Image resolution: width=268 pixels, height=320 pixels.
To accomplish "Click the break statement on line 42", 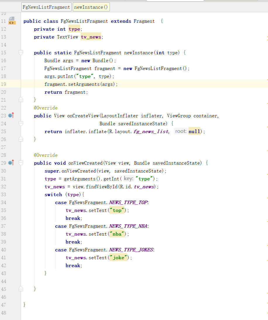I will tap(73, 265).
